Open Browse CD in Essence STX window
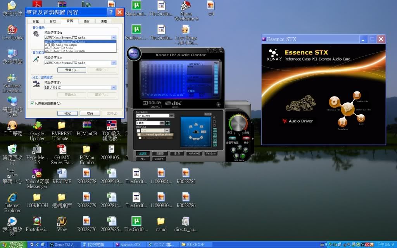The width and height of the screenshot is (397, 248). click(334, 102)
